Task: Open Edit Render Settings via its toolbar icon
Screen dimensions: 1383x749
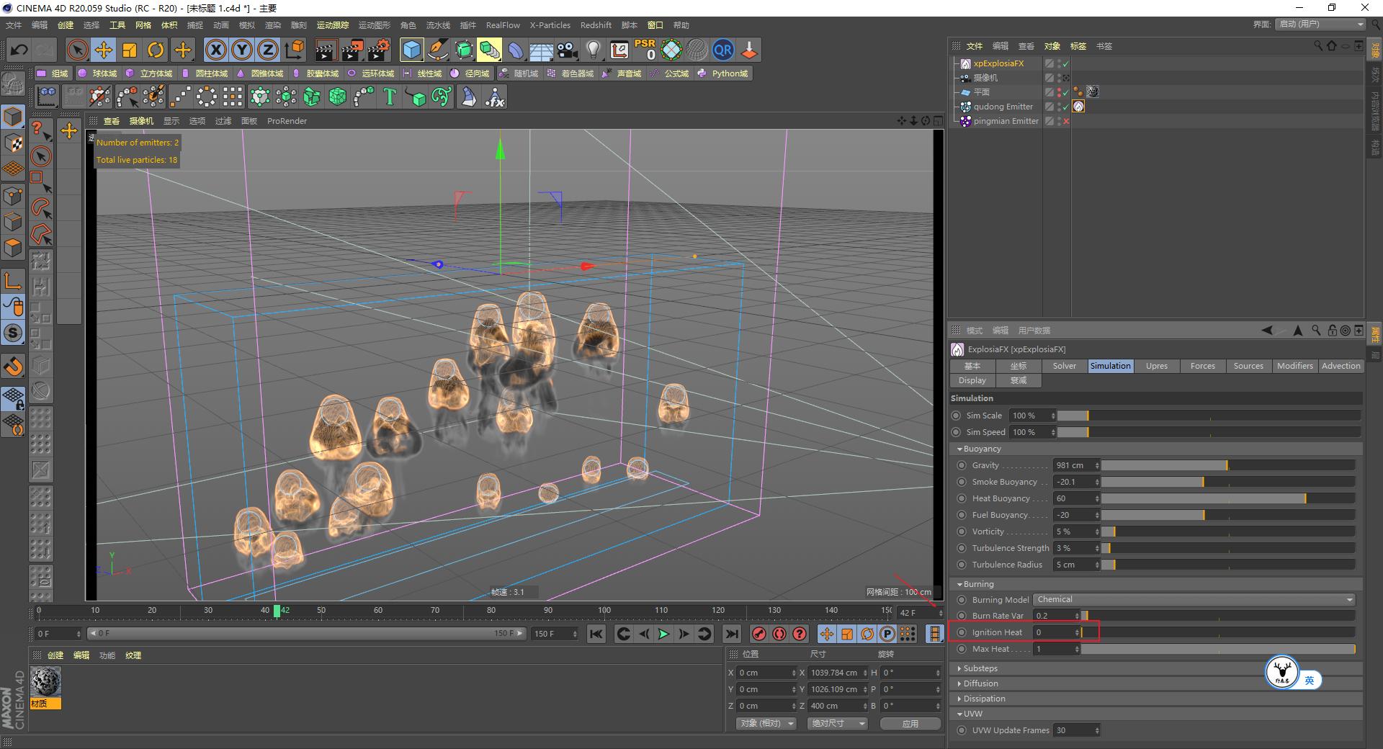Action: tap(377, 50)
